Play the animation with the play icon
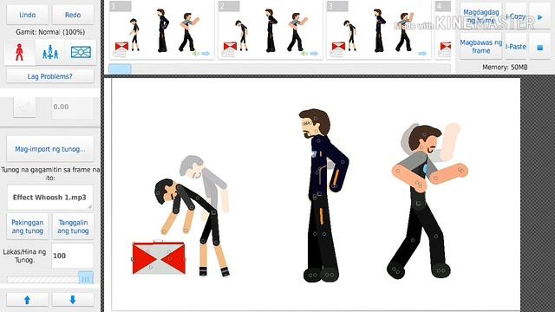555x312 pixels. [539, 16]
